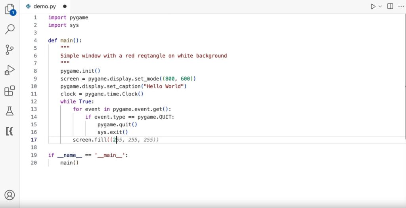This screenshot has width=406, height=208.
Task: Open the Search view icon
Action: click(10, 29)
